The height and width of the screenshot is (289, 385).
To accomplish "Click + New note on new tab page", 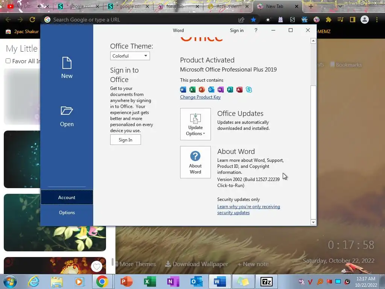I will point(253,264).
